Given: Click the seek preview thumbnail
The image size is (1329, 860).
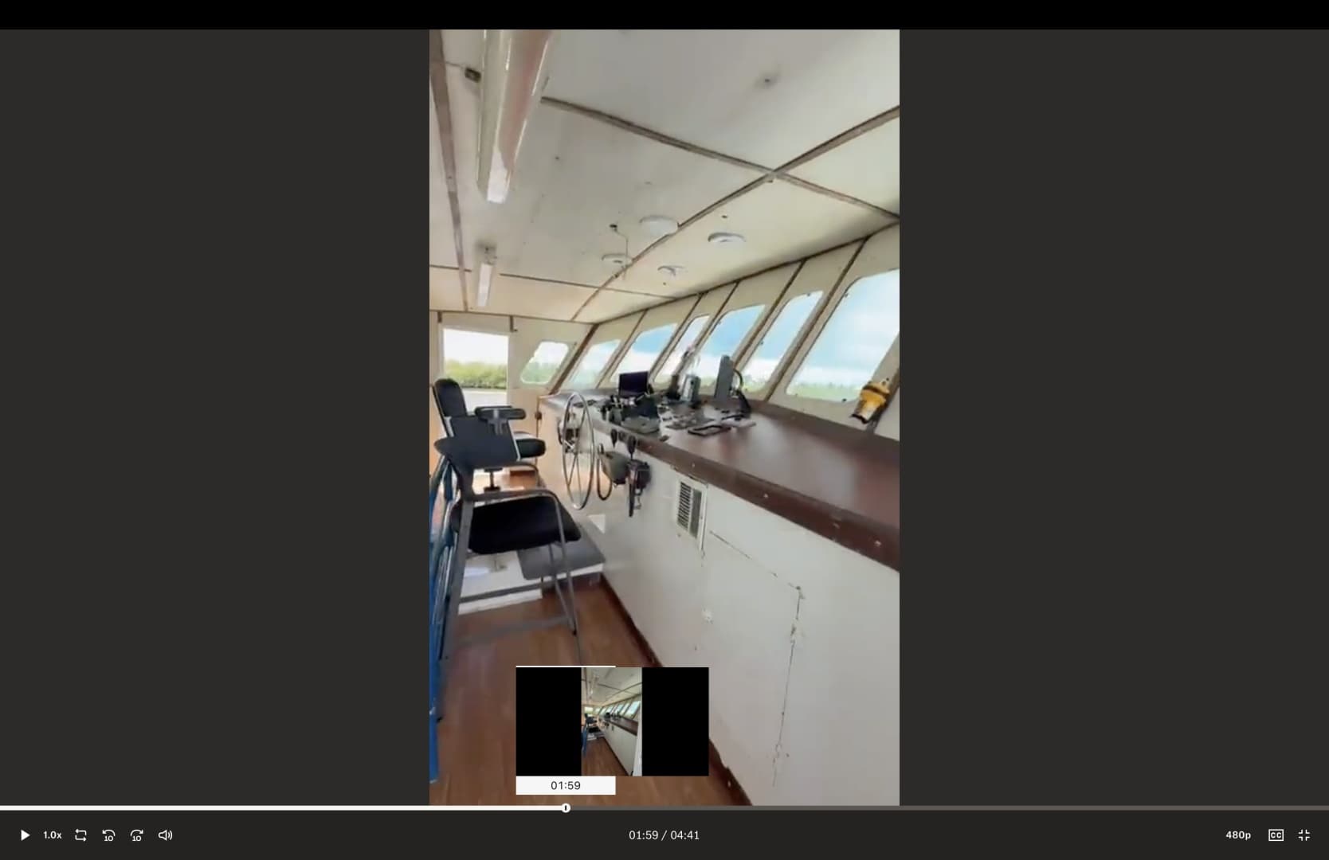Looking at the screenshot, I should tap(612, 721).
